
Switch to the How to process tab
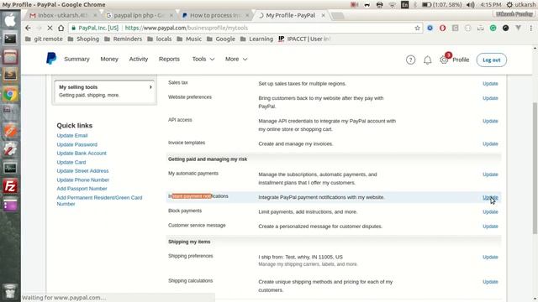[x=215, y=15]
